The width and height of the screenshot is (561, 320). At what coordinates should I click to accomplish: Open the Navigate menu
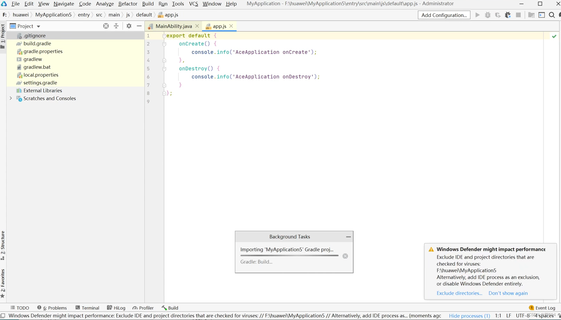coord(64,4)
